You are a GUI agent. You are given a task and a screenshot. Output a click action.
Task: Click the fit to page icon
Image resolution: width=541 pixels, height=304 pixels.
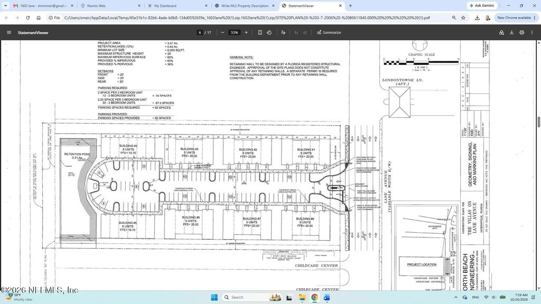pos(260,32)
